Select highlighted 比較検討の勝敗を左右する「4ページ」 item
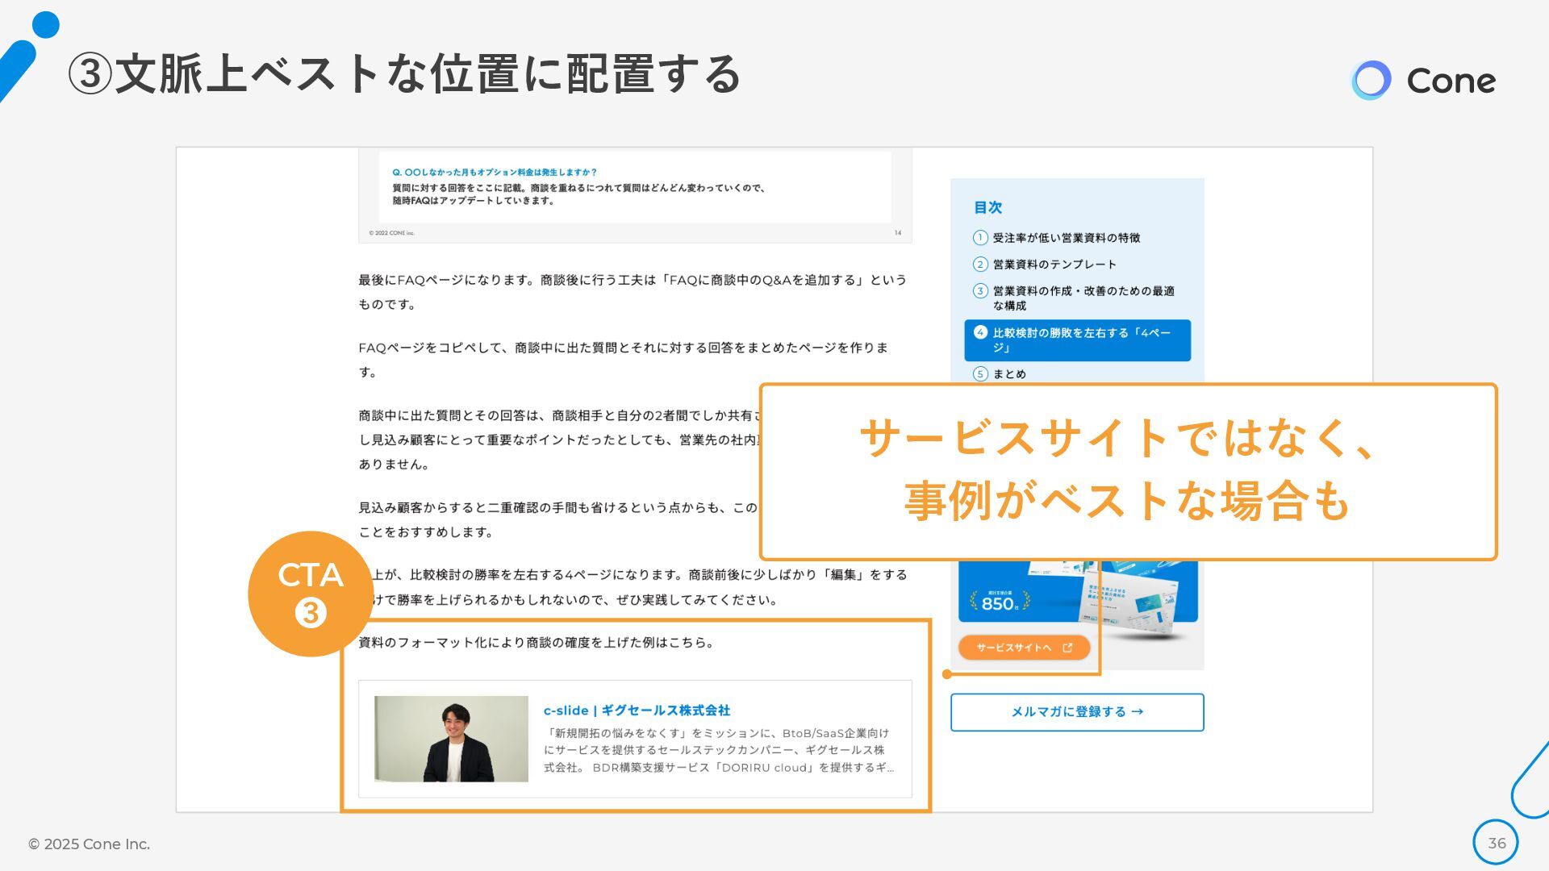Viewport: 1549px width, 871px height. coord(1077,340)
